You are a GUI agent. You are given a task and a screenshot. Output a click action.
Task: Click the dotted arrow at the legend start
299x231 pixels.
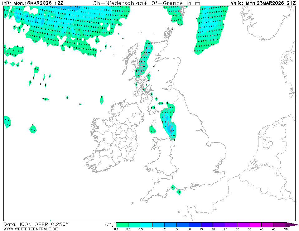click(x=110, y=224)
